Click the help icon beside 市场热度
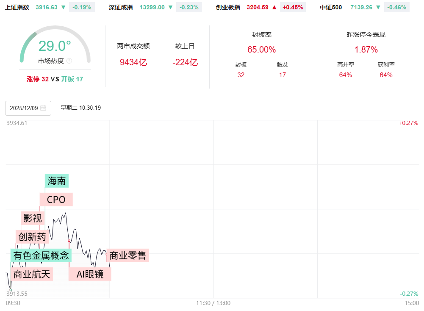424x311 pixels. coord(69,61)
